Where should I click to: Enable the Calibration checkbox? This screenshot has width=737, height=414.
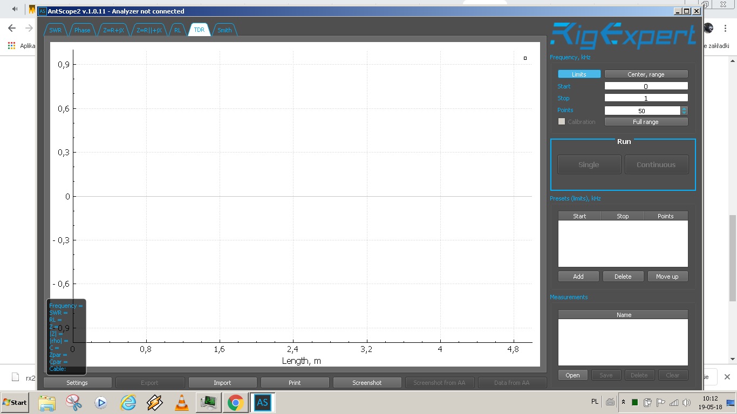pyautogui.click(x=562, y=122)
